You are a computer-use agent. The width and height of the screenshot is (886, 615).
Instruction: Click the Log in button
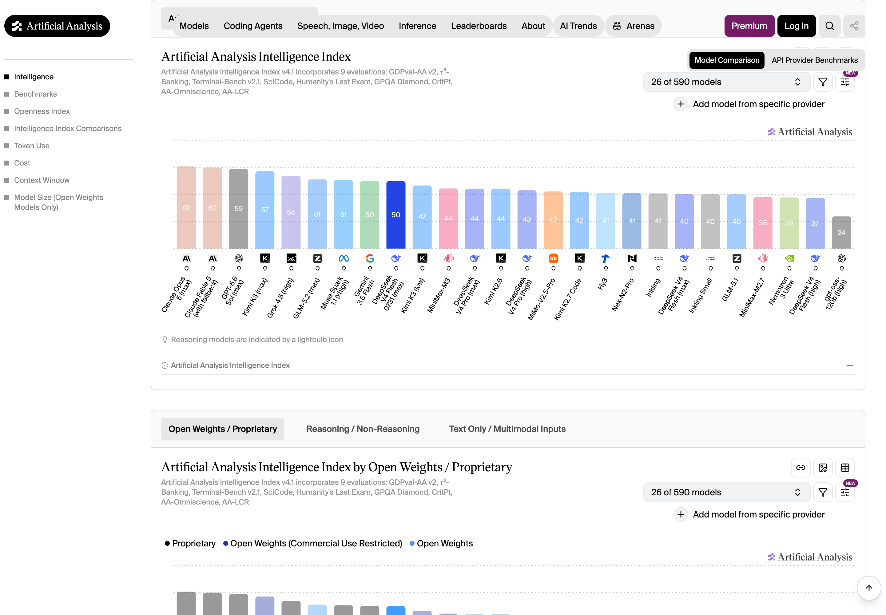[x=796, y=26]
